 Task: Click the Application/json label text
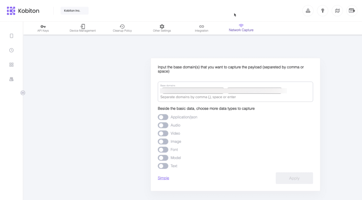point(184,117)
